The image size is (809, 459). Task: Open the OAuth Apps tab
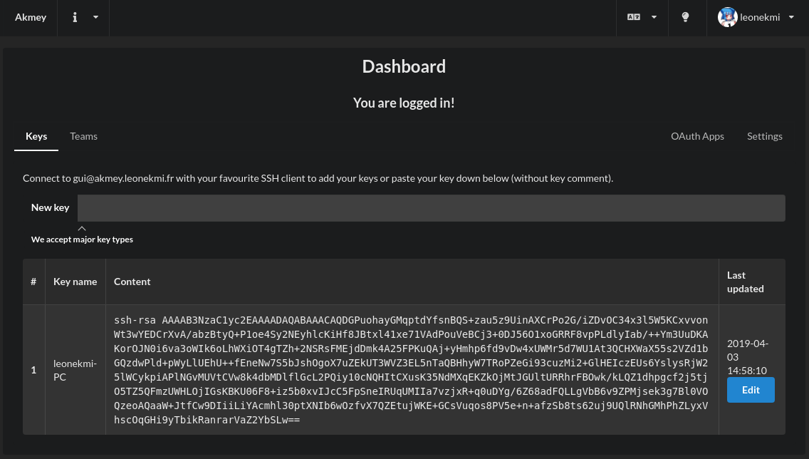tap(697, 136)
